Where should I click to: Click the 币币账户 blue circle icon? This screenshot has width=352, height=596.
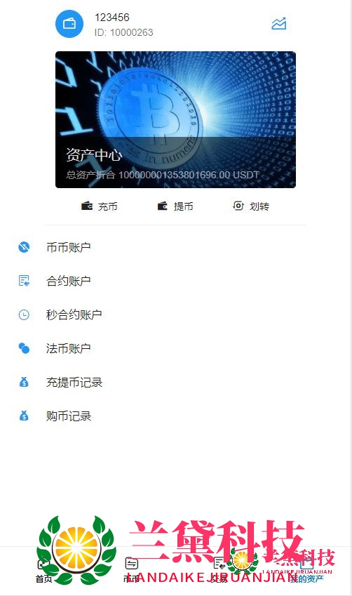pyautogui.click(x=24, y=247)
